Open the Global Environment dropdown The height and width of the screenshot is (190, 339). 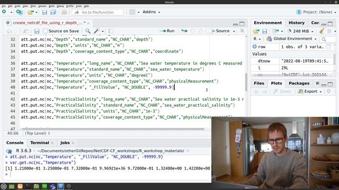292,39
